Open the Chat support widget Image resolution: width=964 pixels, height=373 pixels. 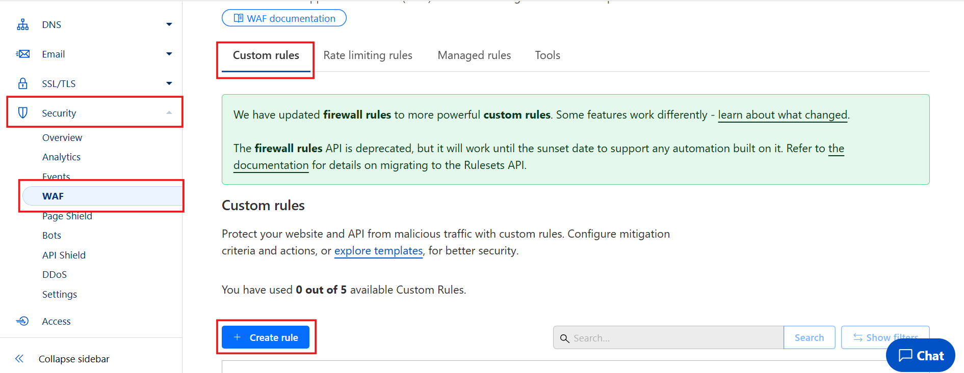920,355
